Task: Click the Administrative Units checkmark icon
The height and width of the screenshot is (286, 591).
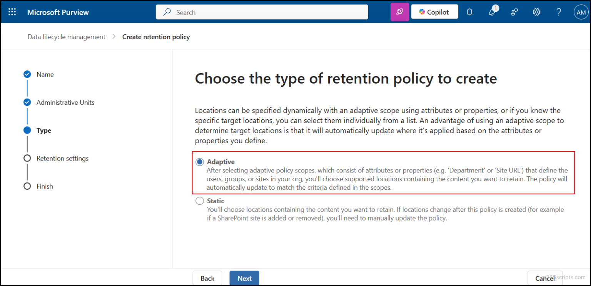Action: [x=27, y=102]
